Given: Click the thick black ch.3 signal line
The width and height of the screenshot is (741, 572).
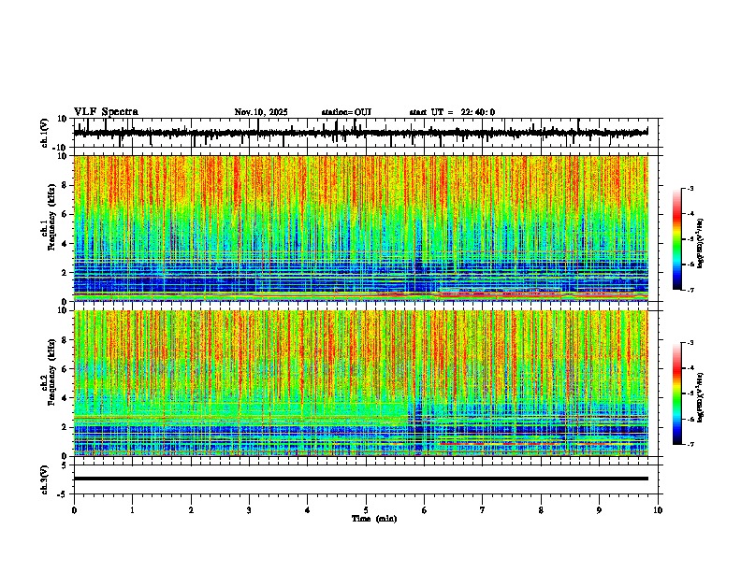Looking at the screenshot, I should (360, 479).
